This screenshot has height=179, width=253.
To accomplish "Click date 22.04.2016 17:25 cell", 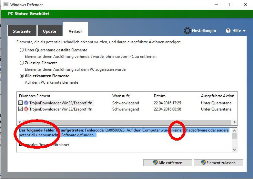I will point(167,103).
